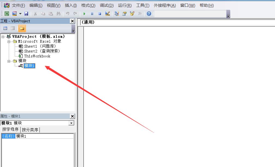Click the View Code icon in the project panel
This screenshot has height=167, width=275.
tap(5, 28)
